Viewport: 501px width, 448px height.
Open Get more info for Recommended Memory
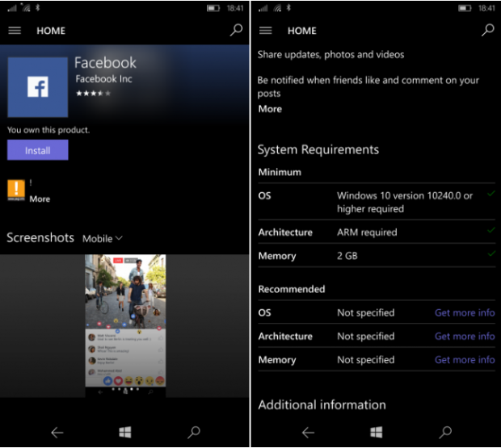coord(465,360)
